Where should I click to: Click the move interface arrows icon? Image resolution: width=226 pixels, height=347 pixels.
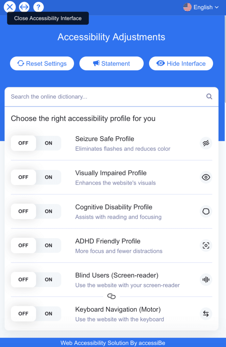tap(23, 7)
